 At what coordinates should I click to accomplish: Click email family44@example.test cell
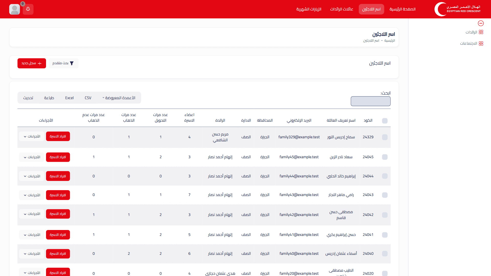[x=299, y=176]
